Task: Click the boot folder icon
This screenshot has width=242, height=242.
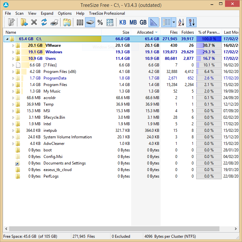Action: tap(18, 150)
